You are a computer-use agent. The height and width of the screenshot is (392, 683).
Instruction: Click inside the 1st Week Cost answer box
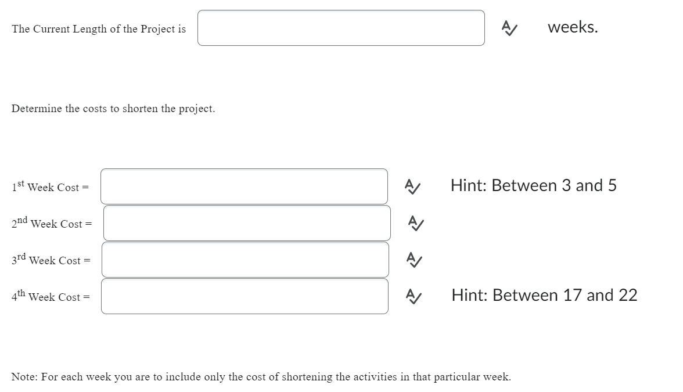245,186
